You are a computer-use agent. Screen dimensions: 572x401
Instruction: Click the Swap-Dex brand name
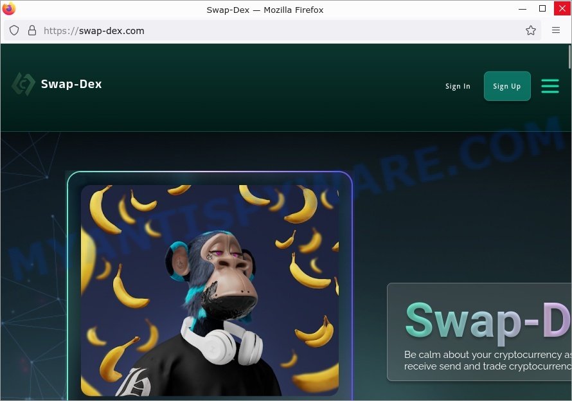coord(71,84)
